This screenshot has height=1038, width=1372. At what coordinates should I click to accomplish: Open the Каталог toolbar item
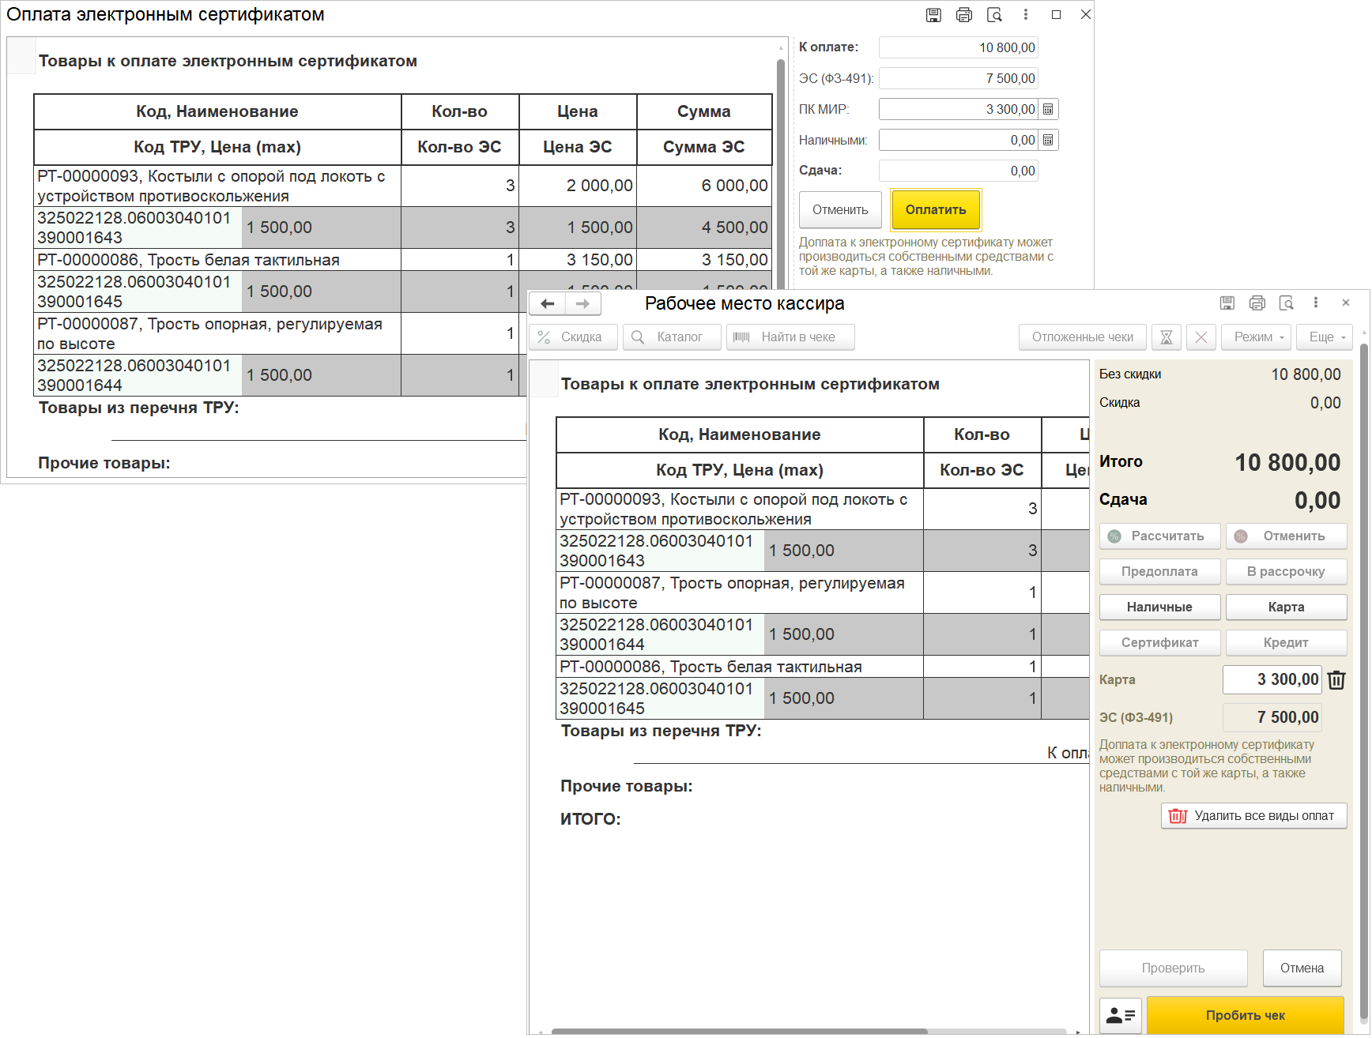(x=672, y=337)
